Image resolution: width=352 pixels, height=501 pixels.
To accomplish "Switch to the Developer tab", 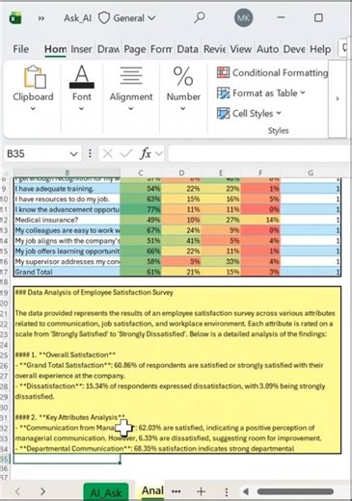I will 294,49.
